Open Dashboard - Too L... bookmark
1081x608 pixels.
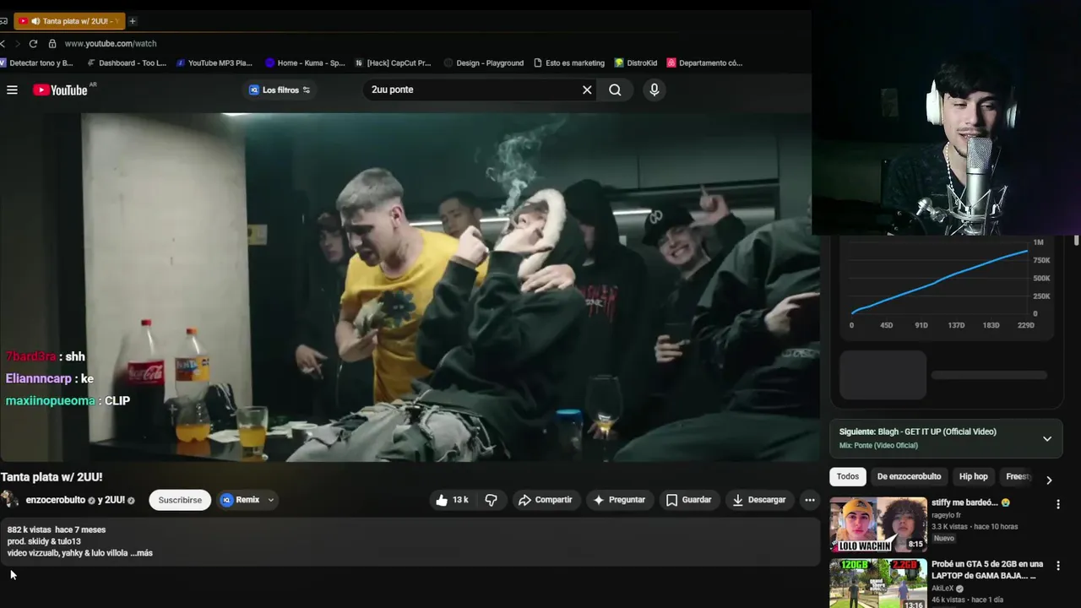coord(127,62)
